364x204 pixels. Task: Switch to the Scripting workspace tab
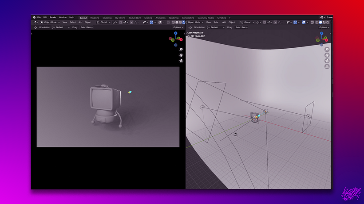point(222,18)
